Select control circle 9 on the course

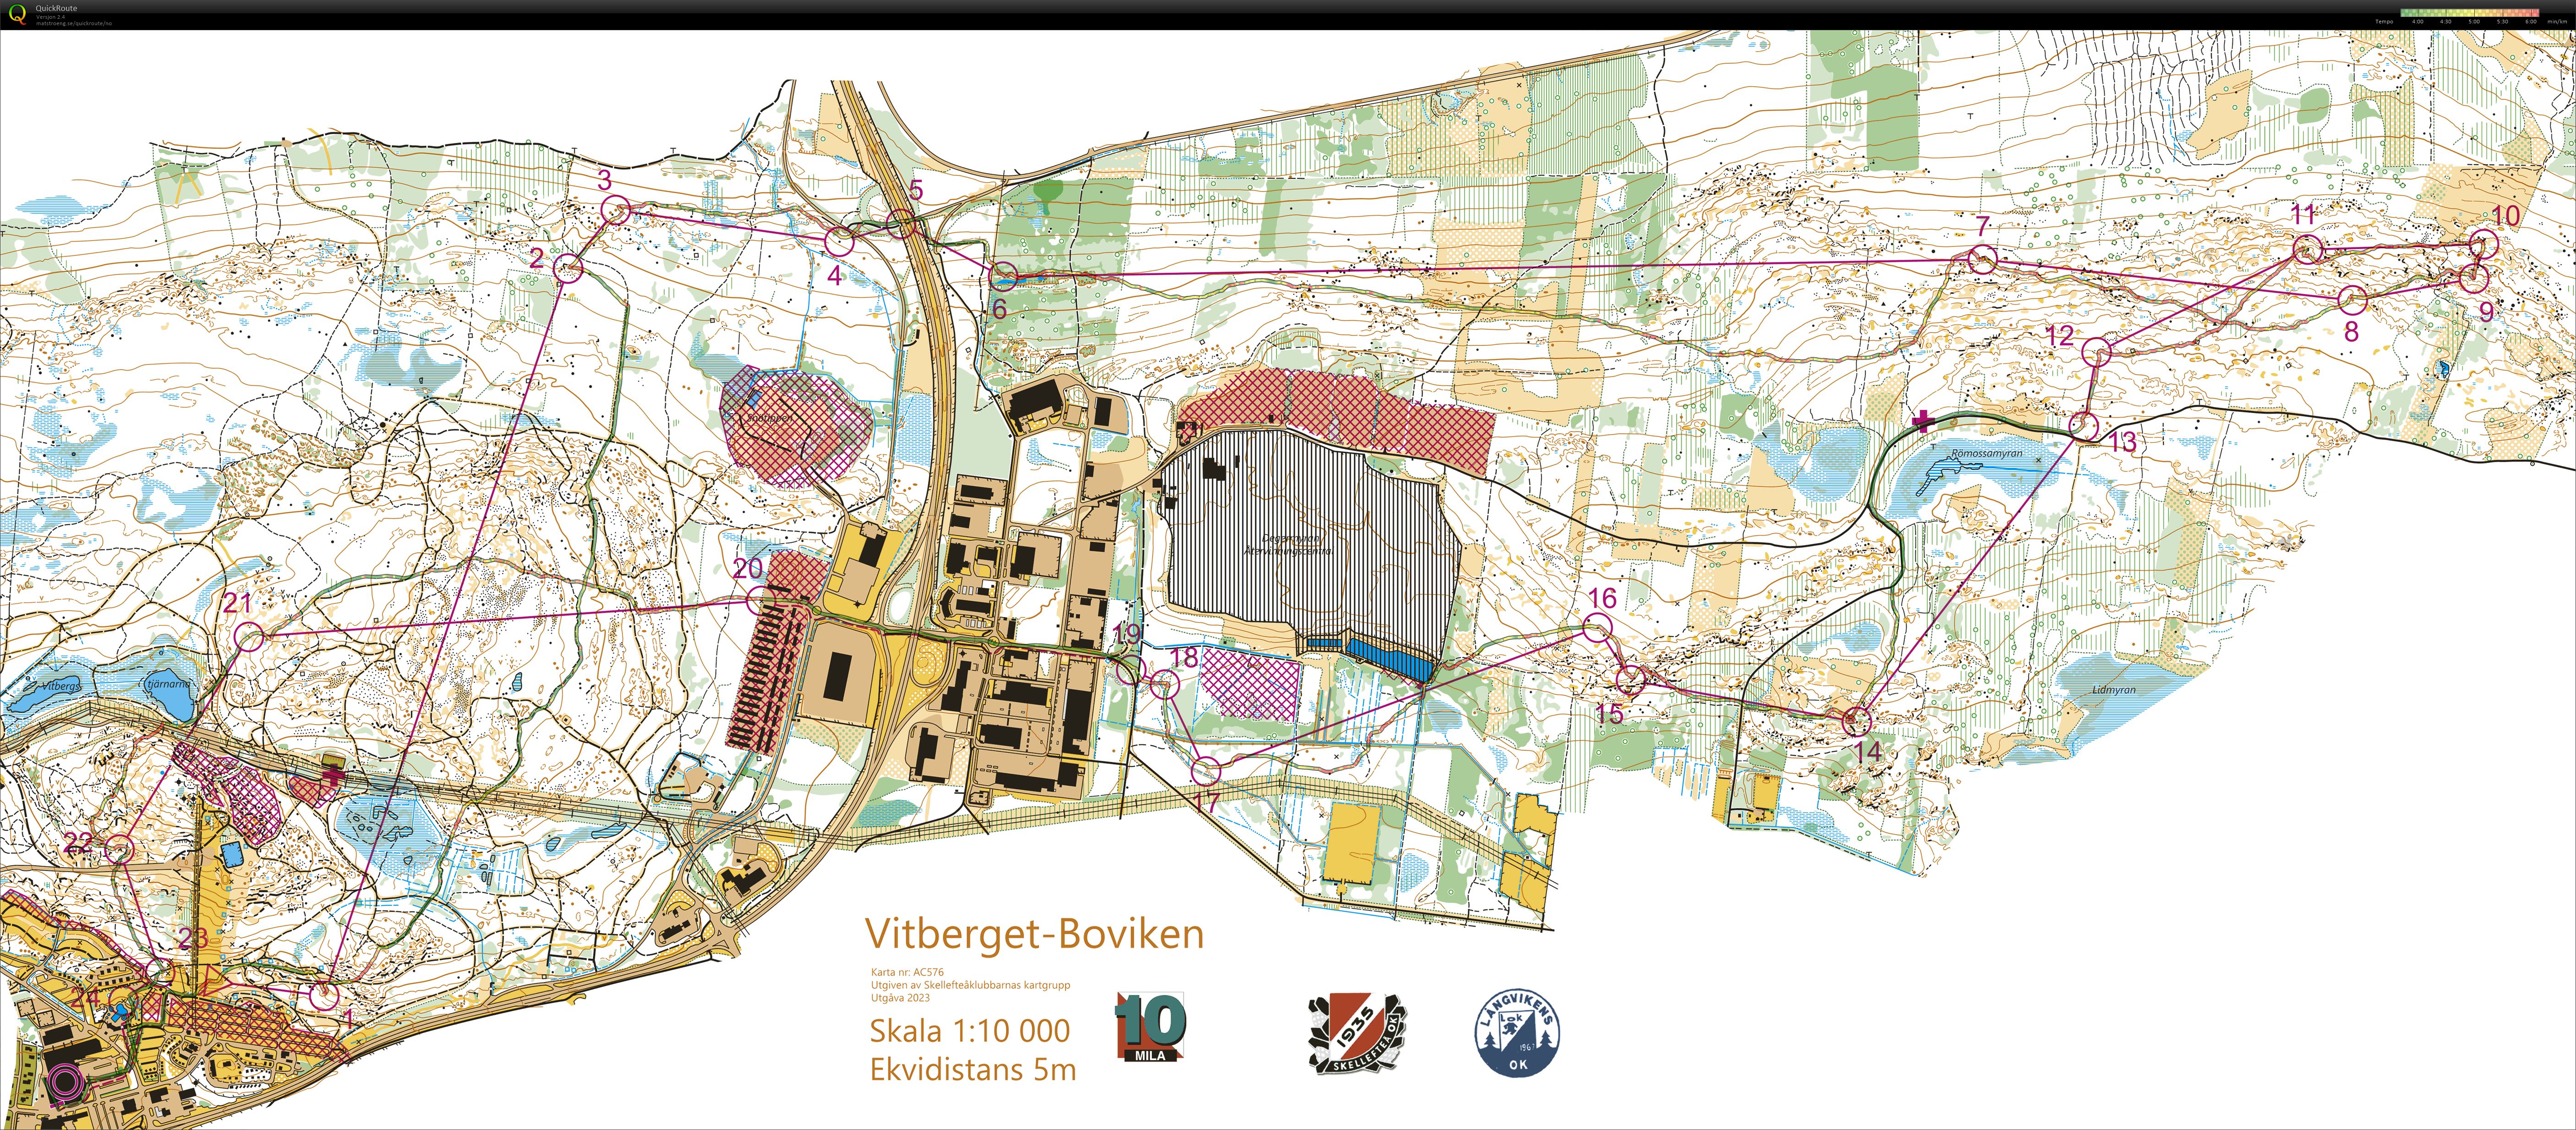click(2474, 278)
